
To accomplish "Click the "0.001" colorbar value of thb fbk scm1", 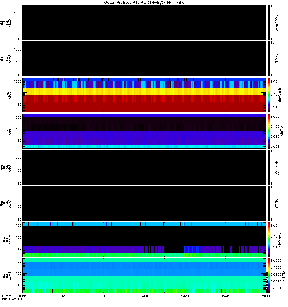I will pos(275,147).
